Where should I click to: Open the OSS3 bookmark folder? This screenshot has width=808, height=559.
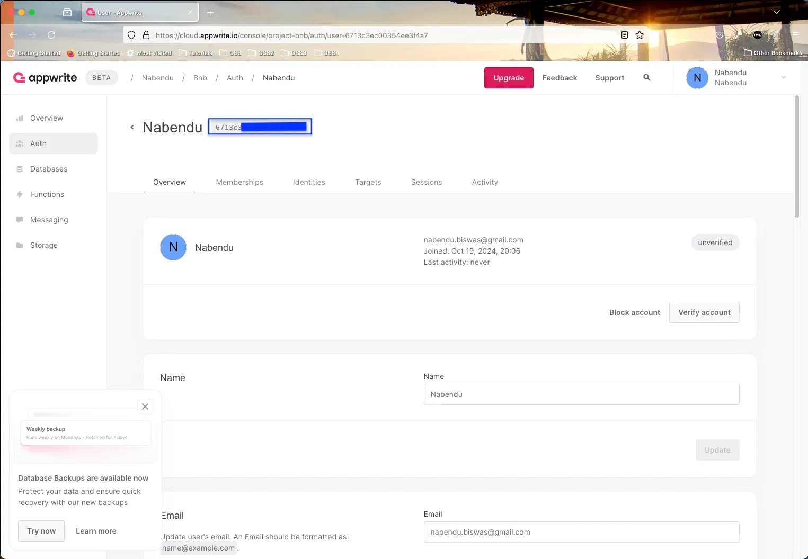(294, 53)
